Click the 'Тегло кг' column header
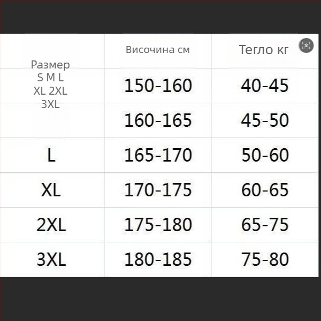Viewport: 321px width, 321px height. click(x=264, y=50)
